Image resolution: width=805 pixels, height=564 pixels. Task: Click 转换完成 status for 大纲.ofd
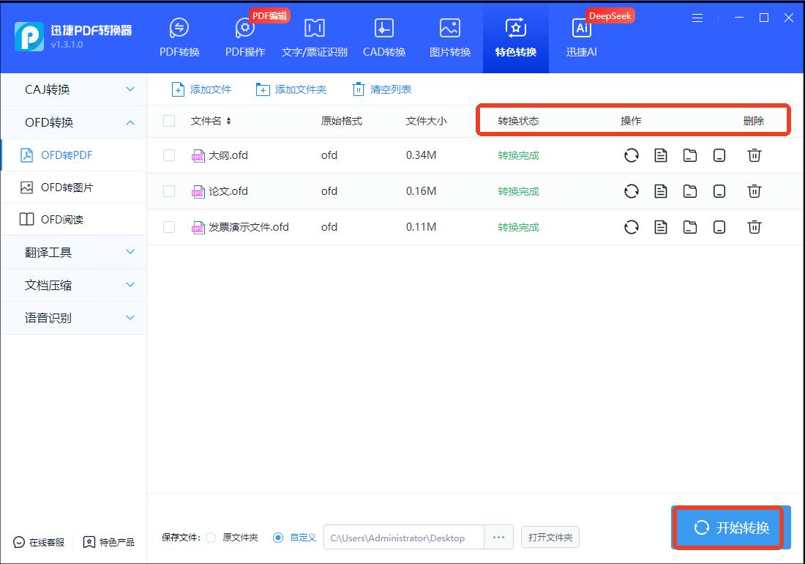[518, 155]
